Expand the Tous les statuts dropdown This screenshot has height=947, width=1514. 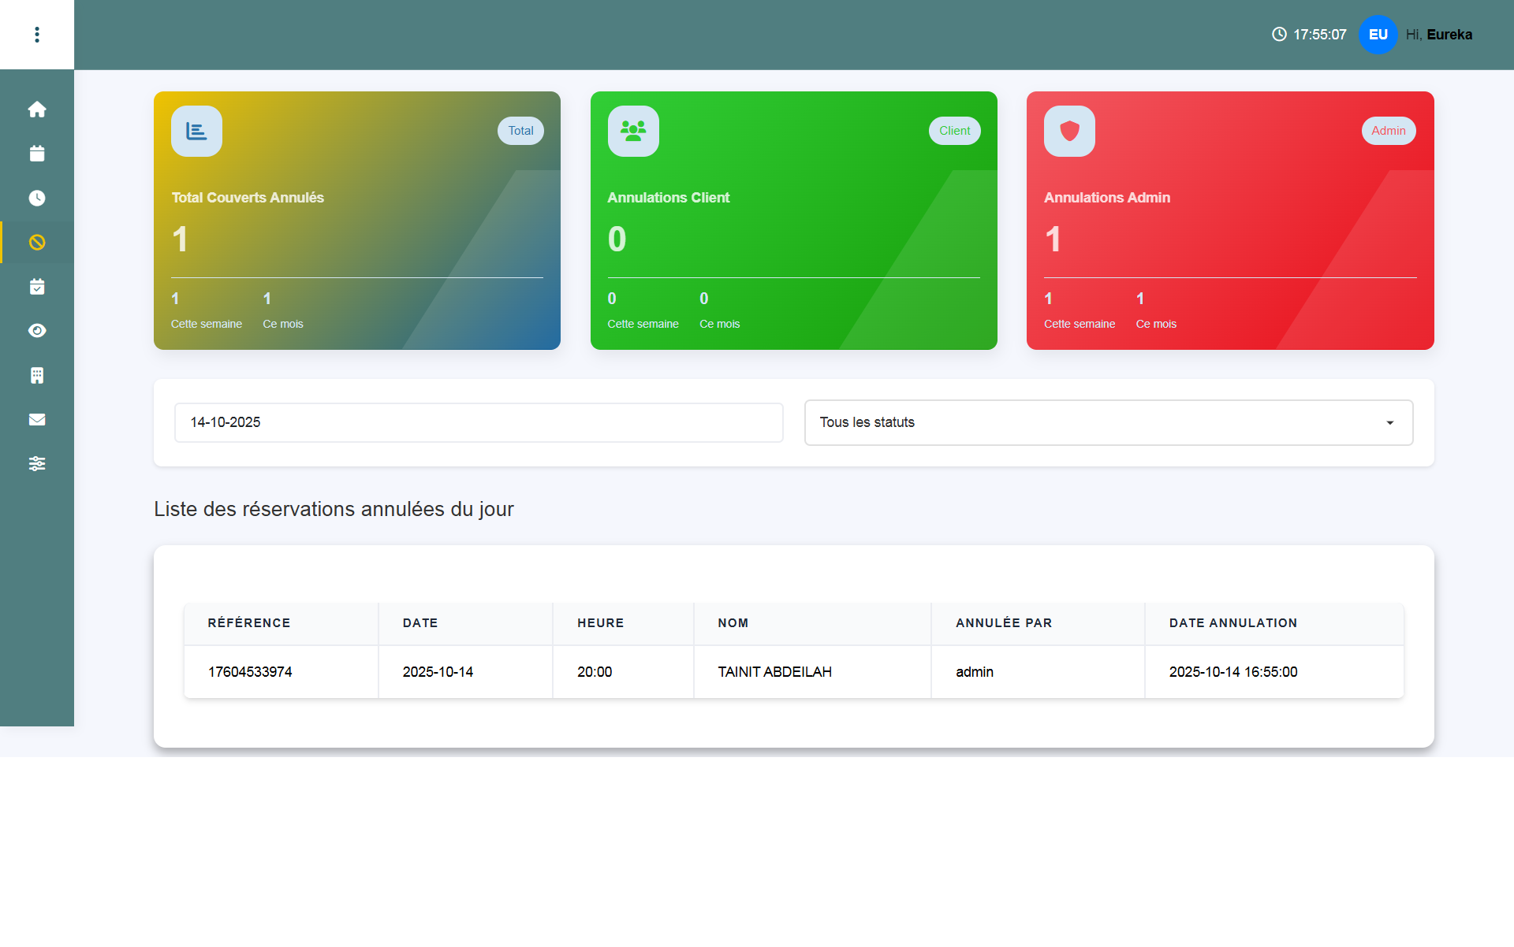click(x=1108, y=422)
